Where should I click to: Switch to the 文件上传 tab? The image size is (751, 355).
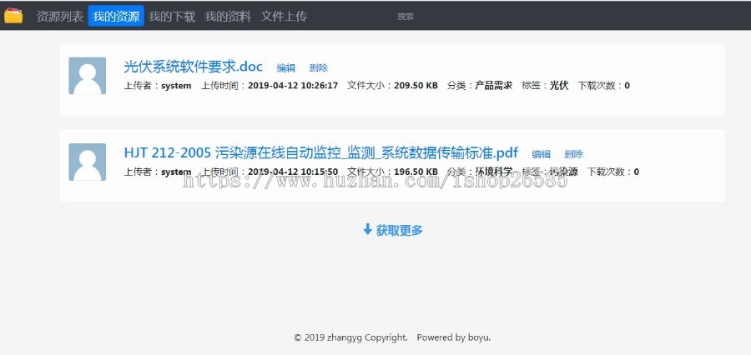point(284,17)
